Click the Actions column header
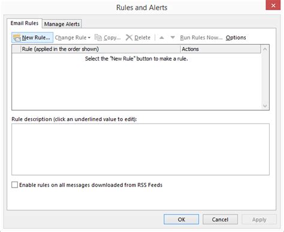 [220, 49]
